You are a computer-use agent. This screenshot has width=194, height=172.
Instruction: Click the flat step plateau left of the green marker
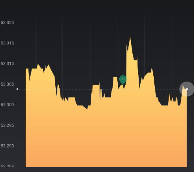(115, 77)
